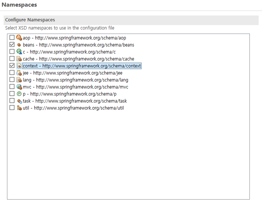Enable the aop namespace checkbox
The width and height of the screenshot is (262, 204).
12,38
